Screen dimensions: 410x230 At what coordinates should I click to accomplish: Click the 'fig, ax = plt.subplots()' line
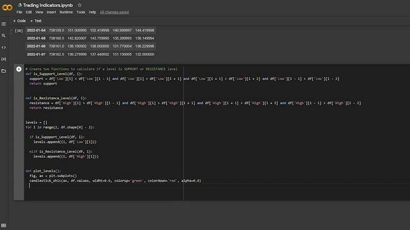(53, 176)
